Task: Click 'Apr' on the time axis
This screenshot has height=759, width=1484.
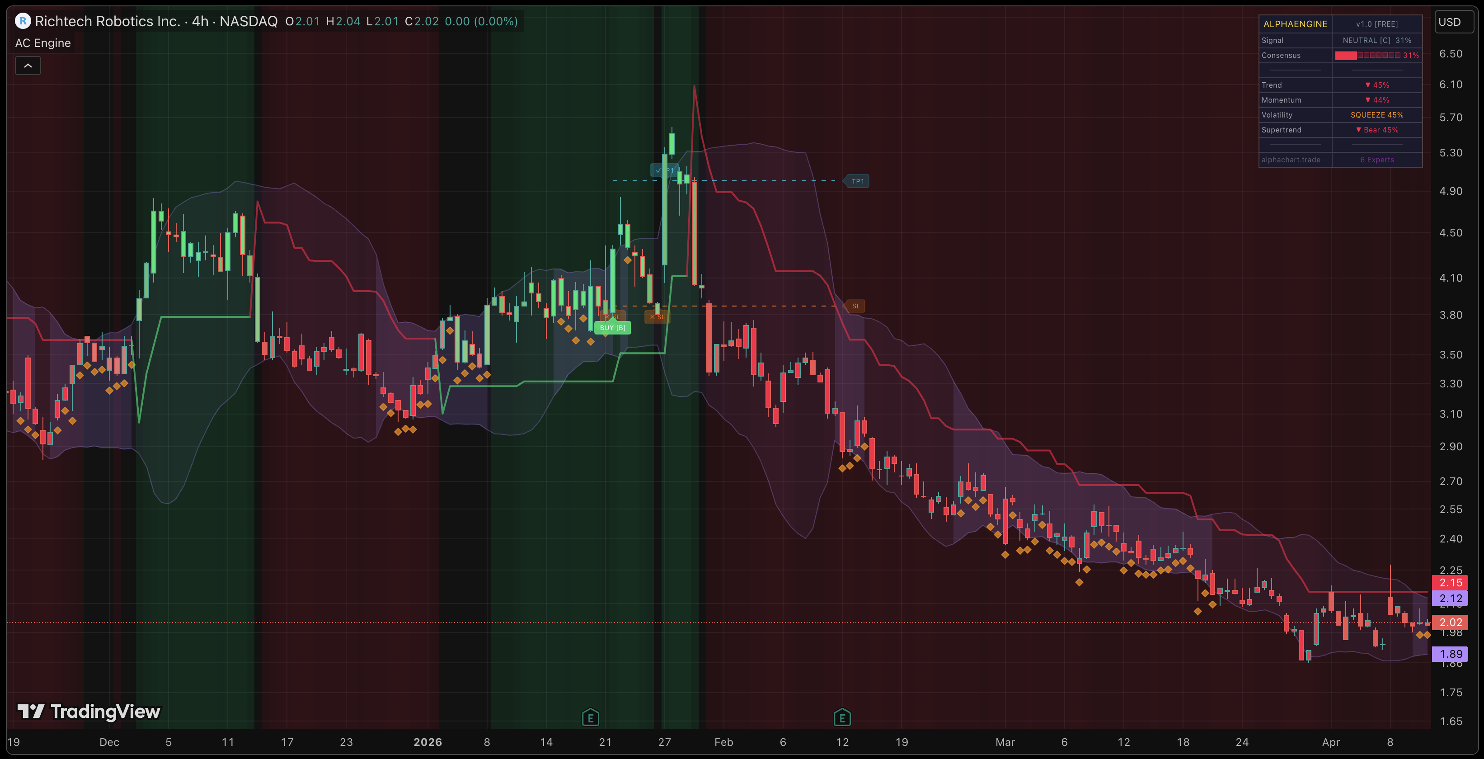Action: click(1331, 742)
